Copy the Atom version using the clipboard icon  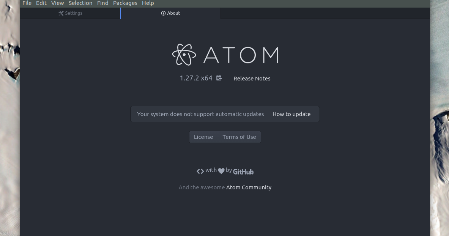click(219, 78)
